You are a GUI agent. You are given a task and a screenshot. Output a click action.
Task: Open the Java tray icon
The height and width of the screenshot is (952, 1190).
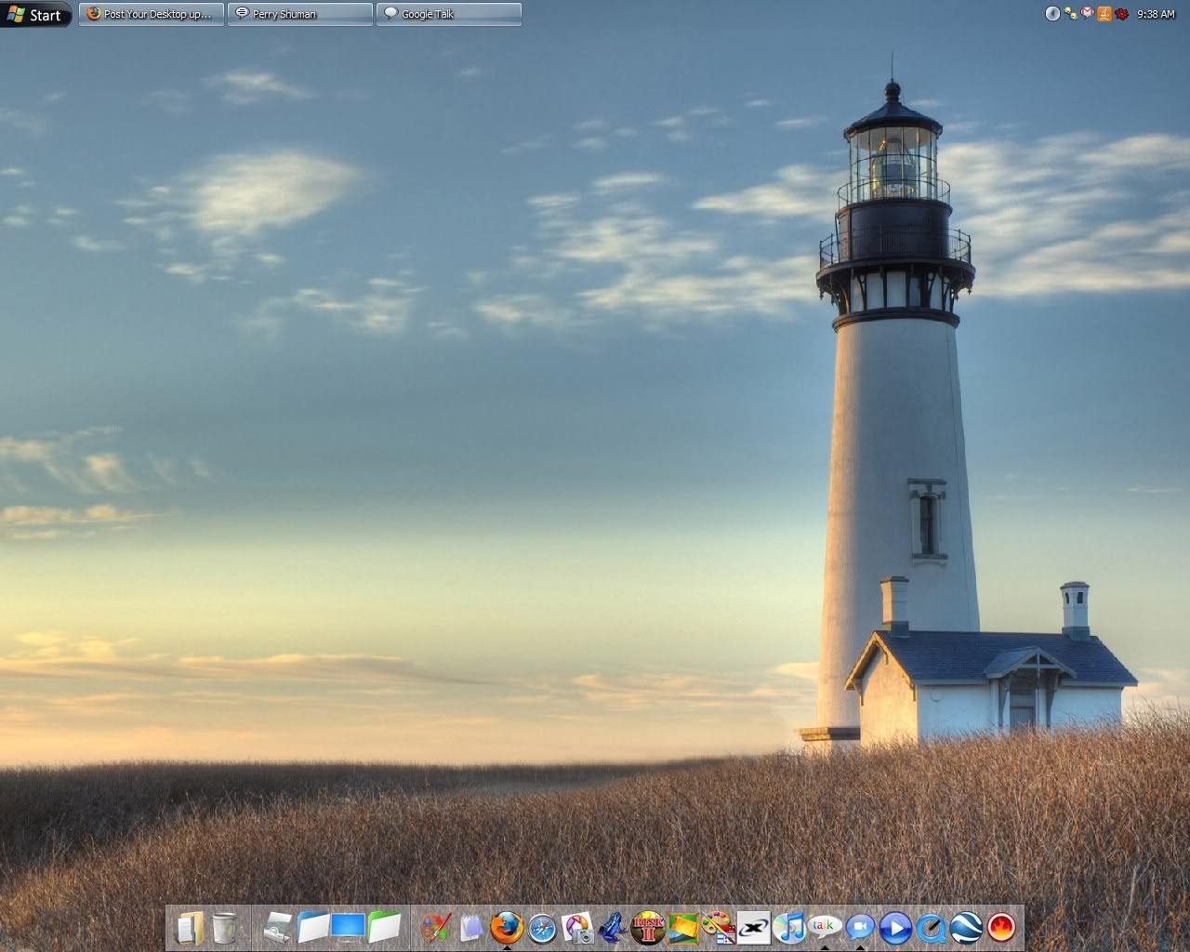1104,14
